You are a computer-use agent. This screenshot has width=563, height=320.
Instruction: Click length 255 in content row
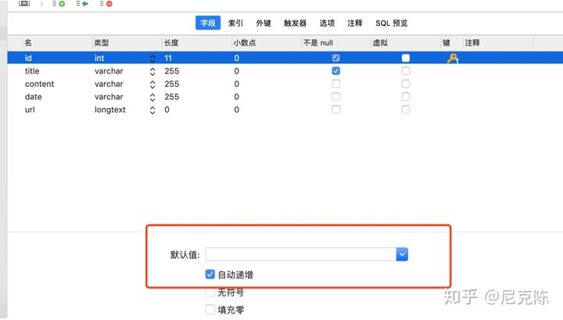pyautogui.click(x=171, y=84)
